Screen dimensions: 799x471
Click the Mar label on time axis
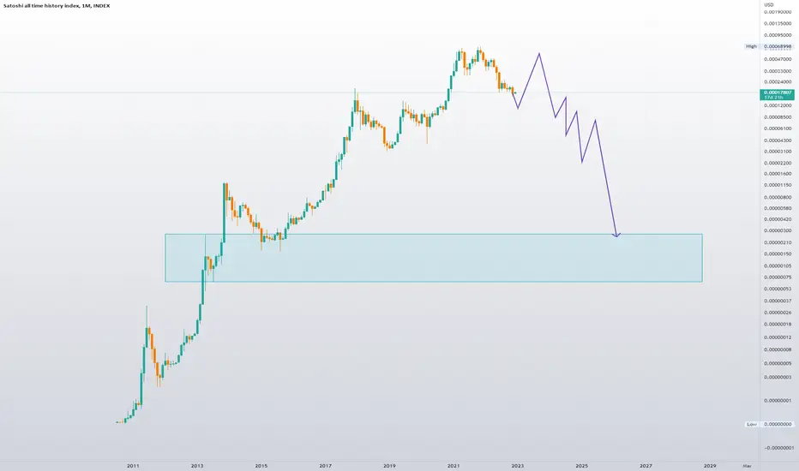point(747,465)
